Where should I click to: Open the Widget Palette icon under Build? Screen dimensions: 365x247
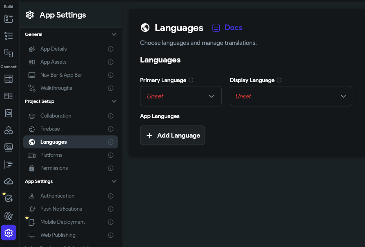(9, 18)
